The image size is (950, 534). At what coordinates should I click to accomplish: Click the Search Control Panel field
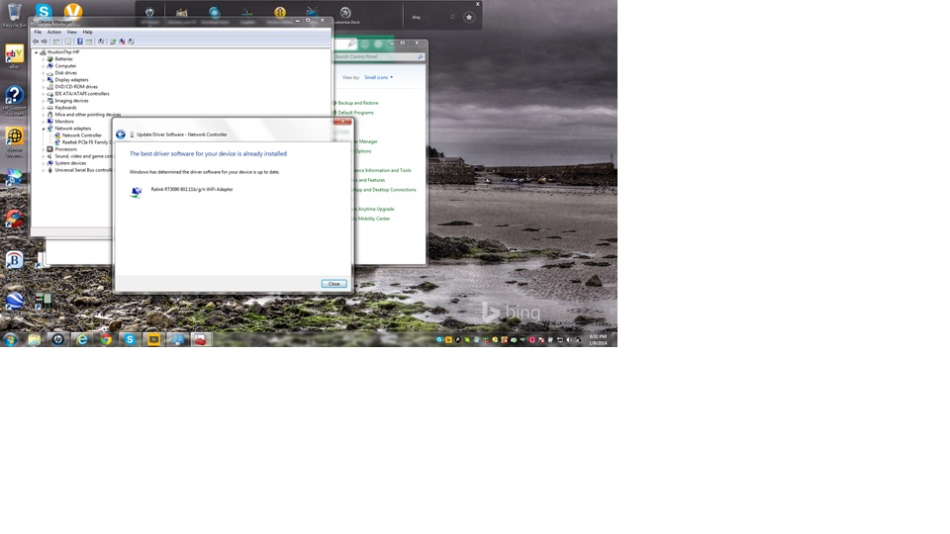(x=378, y=57)
